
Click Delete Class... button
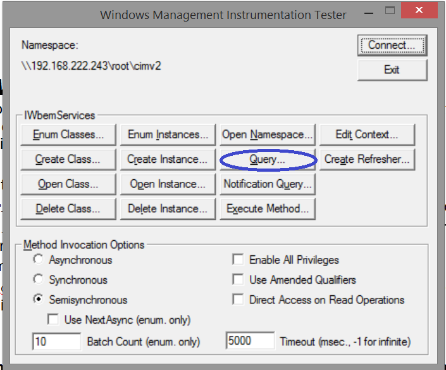68,209
